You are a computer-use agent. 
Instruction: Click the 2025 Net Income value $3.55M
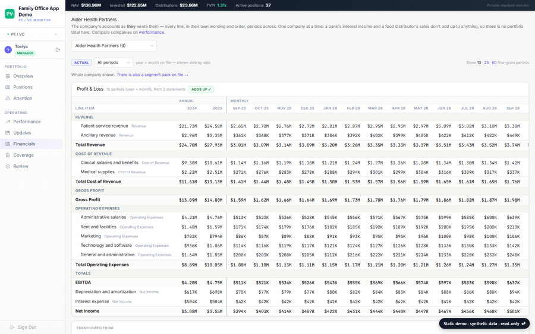click(215, 311)
